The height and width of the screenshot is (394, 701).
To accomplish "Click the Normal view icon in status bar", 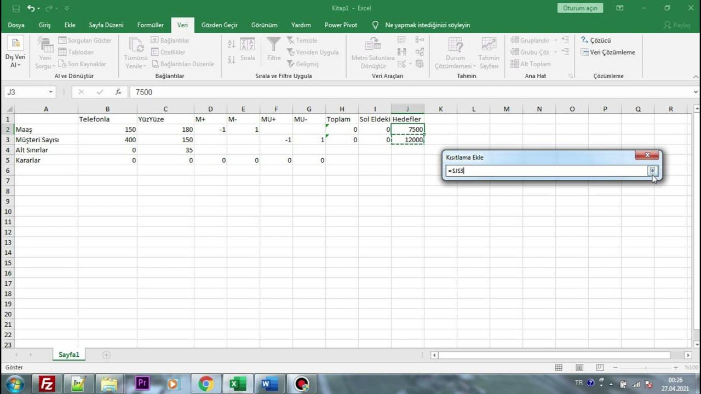I will coord(559,367).
